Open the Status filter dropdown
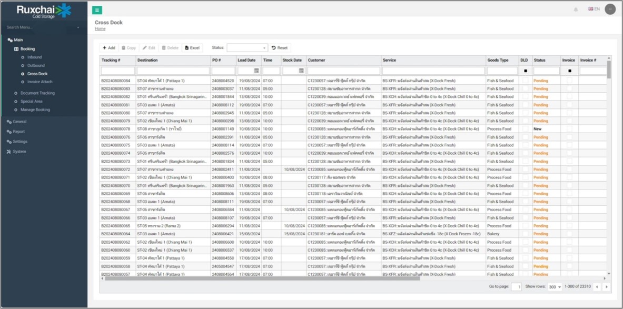Viewport: 623px width, 309px height. pos(248,48)
